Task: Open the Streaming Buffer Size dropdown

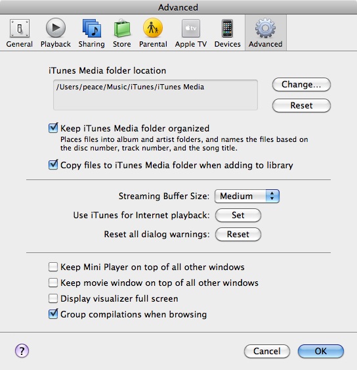Action: pyautogui.click(x=247, y=196)
